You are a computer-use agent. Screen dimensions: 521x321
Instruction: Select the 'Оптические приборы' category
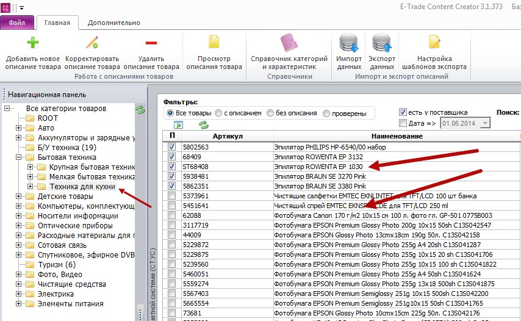click(x=75, y=226)
